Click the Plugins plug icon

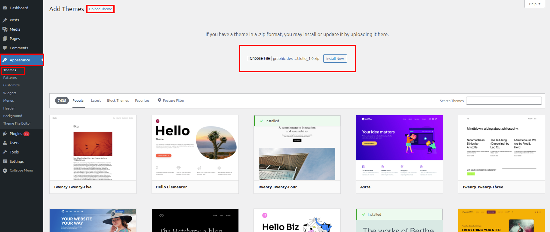5,134
